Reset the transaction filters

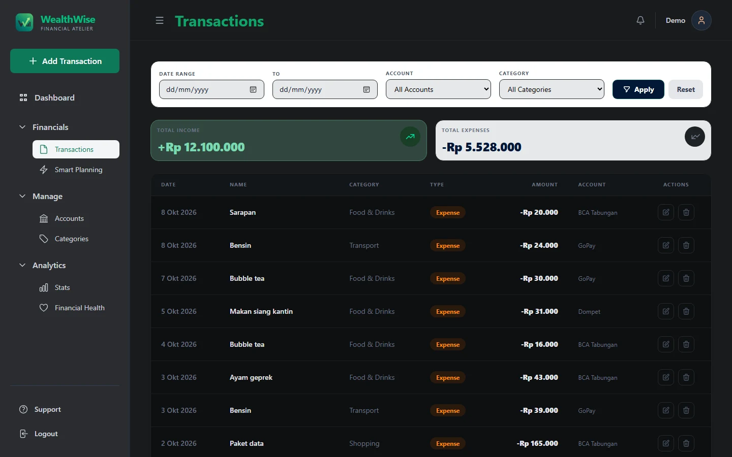click(x=686, y=89)
